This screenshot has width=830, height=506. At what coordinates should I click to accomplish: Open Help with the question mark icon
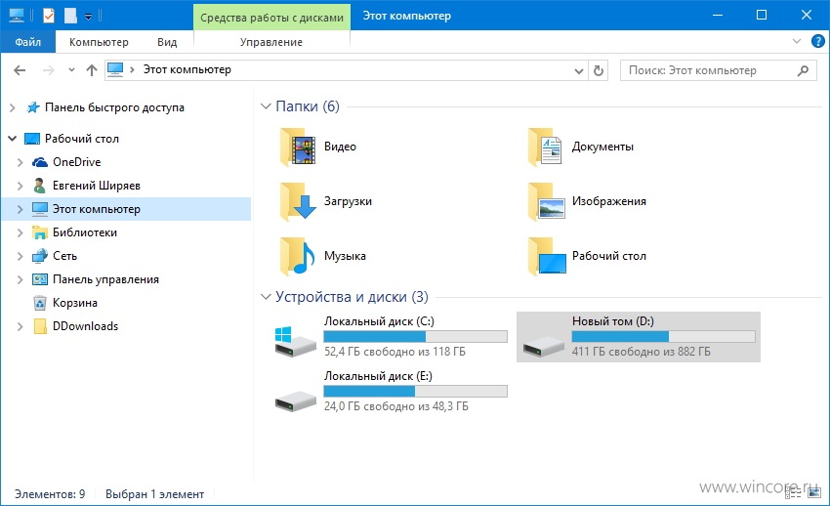(x=817, y=41)
